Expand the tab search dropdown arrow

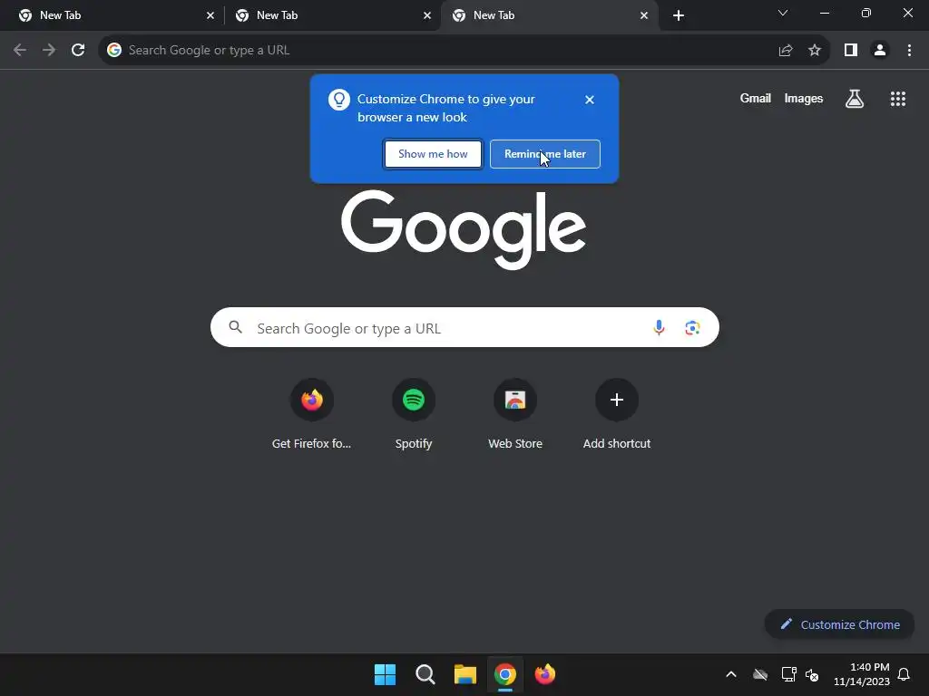click(x=783, y=13)
